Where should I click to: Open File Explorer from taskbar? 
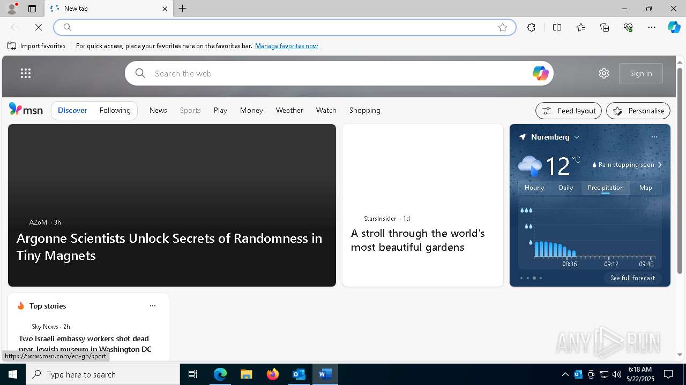coord(246,374)
